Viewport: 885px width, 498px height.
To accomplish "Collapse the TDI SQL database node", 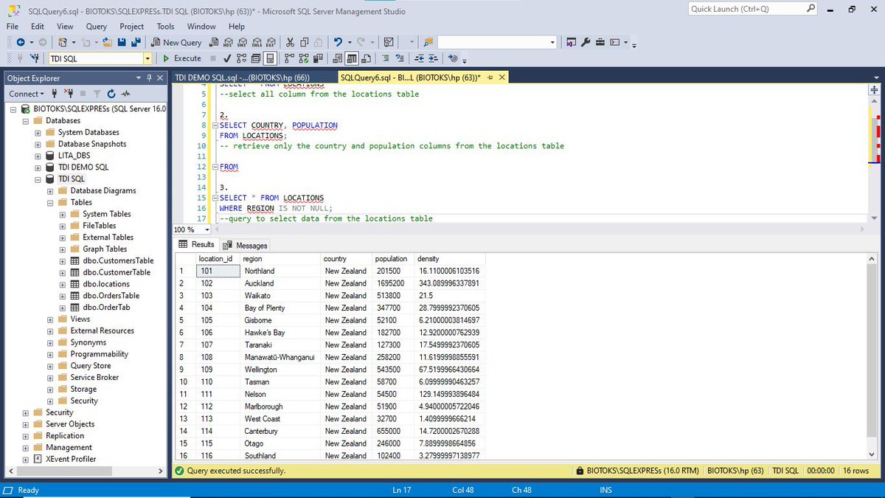I will (x=38, y=179).
